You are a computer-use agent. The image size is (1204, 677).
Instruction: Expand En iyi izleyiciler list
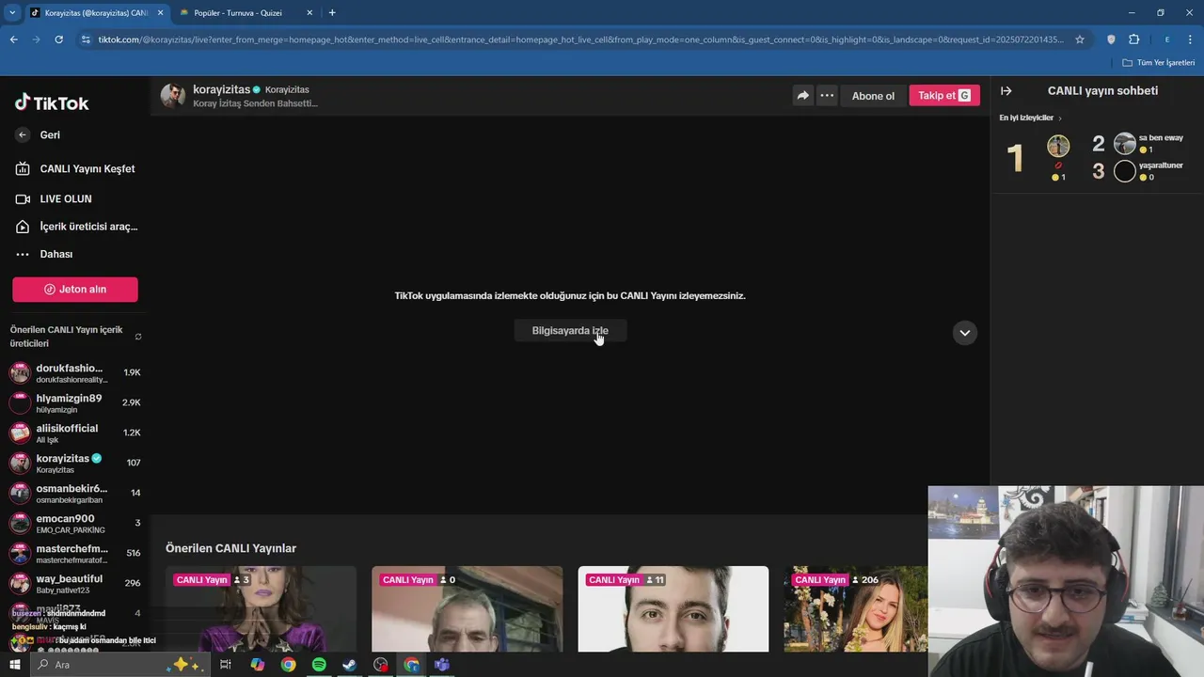[1031, 118]
